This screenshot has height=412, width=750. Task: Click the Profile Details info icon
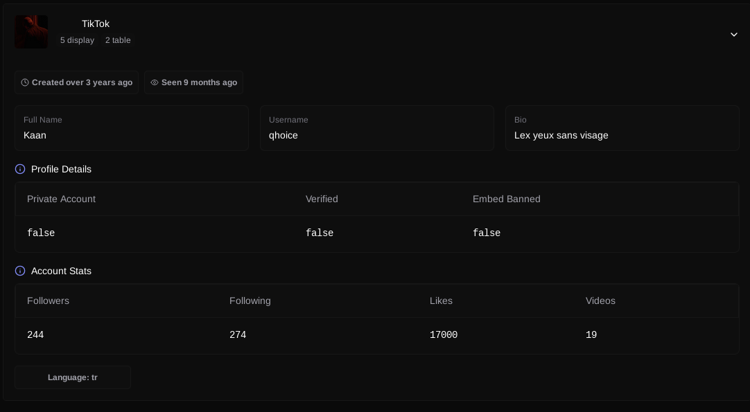(x=20, y=169)
